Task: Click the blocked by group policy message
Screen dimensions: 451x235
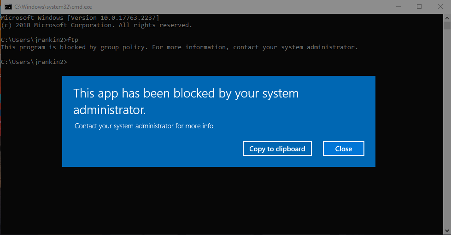Action: (x=179, y=47)
